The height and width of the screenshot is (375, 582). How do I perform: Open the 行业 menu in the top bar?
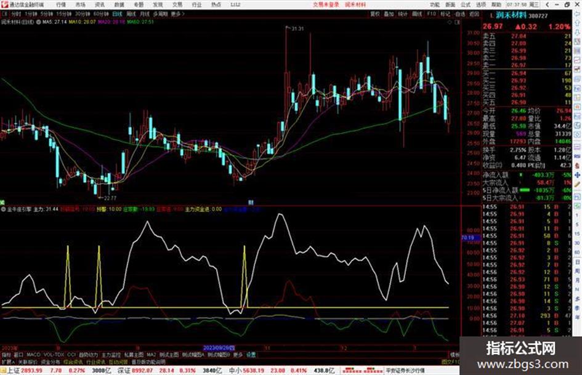196,4
